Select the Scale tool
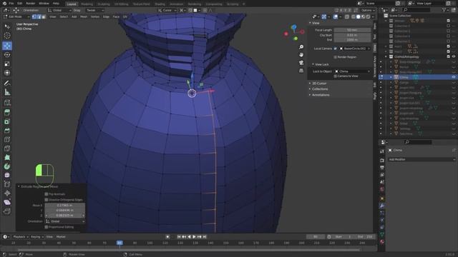This screenshot has height=257, width=458. [x=7, y=64]
